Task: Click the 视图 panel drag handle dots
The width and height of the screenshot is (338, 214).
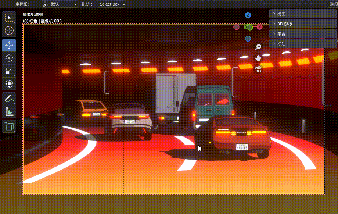Action: pyautogui.click(x=332, y=14)
